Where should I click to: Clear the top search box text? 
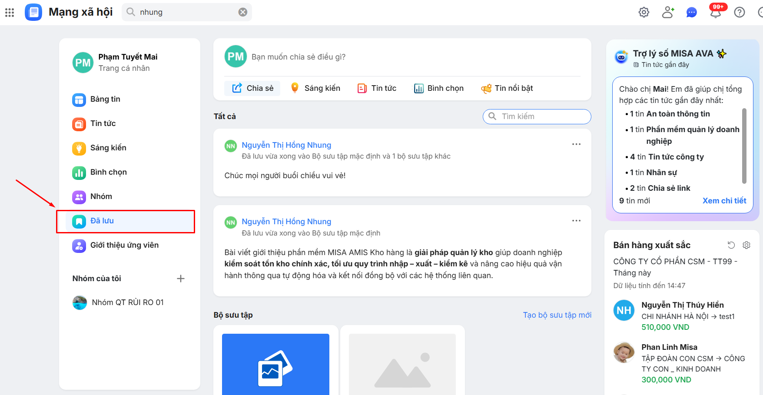pos(243,12)
